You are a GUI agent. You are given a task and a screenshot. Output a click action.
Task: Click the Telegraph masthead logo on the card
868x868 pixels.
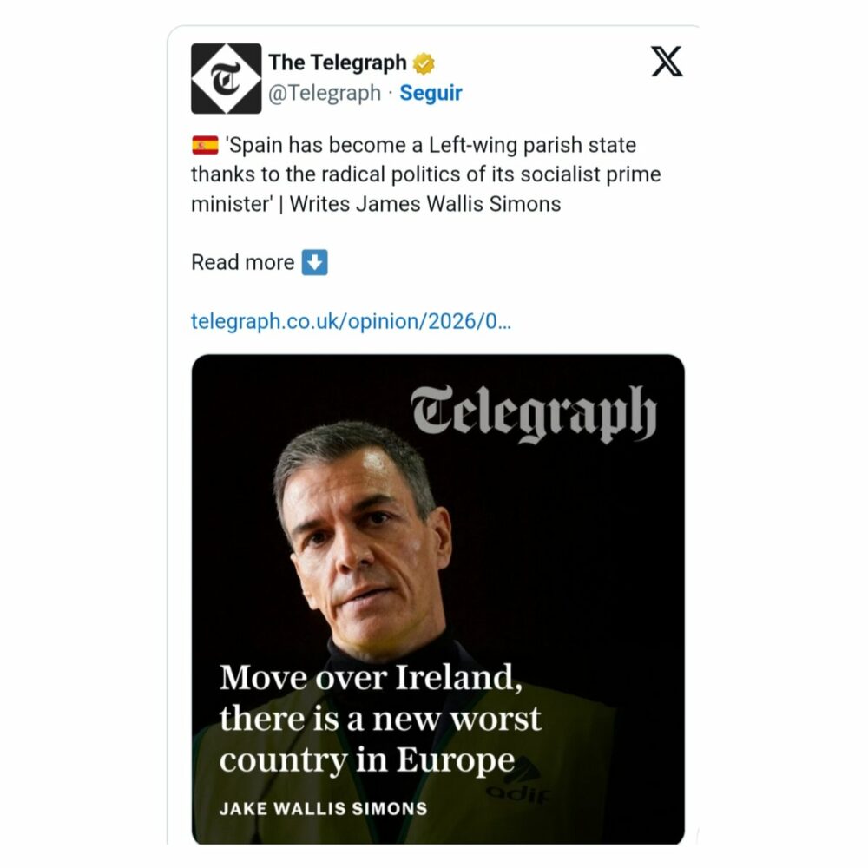[534, 414]
